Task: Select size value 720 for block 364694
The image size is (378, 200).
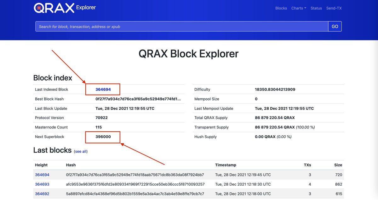Action: click(339, 175)
